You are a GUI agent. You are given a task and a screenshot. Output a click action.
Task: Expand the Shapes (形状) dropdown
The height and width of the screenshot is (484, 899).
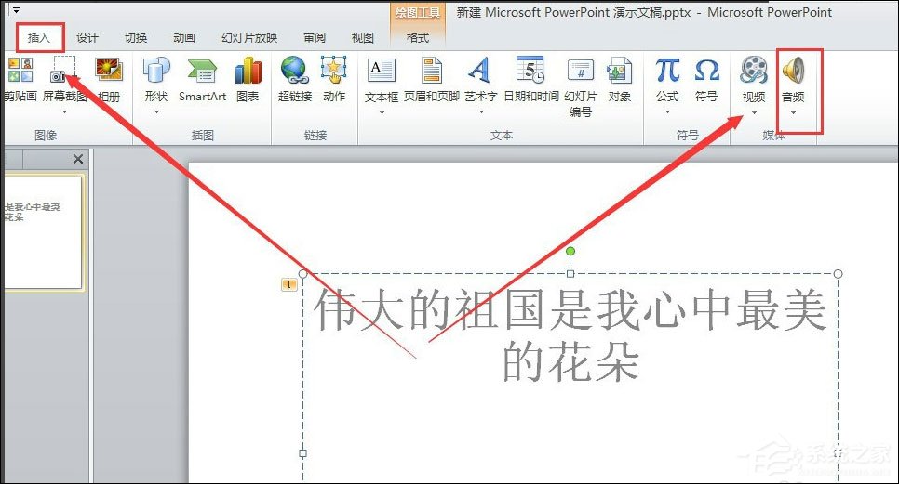click(156, 111)
